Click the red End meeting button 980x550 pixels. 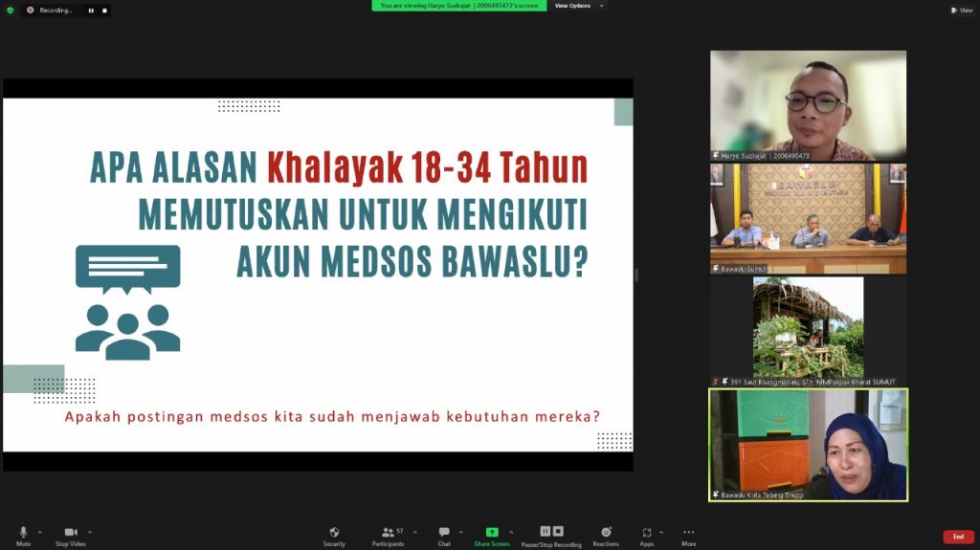[958, 537]
